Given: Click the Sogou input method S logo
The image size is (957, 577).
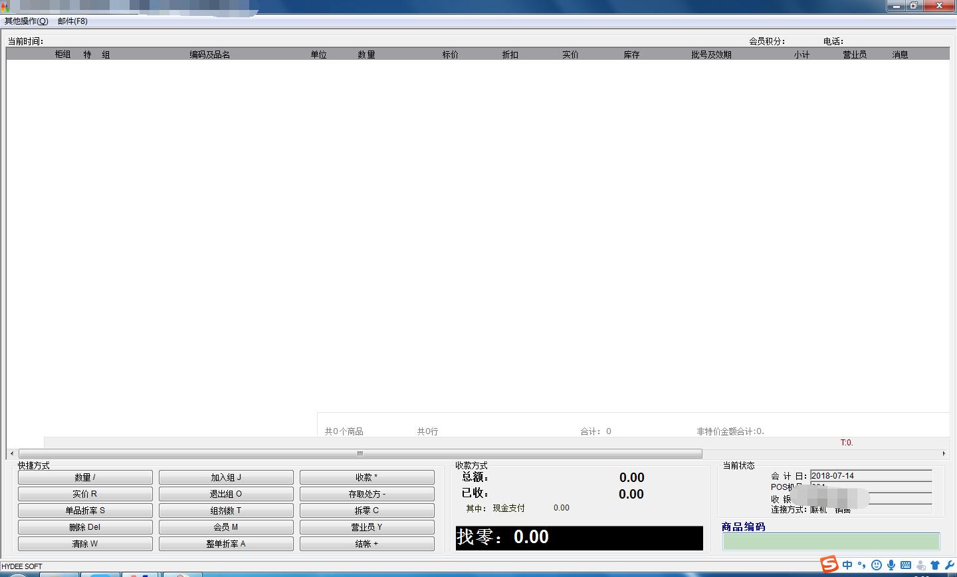Looking at the screenshot, I should coord(829,564).
